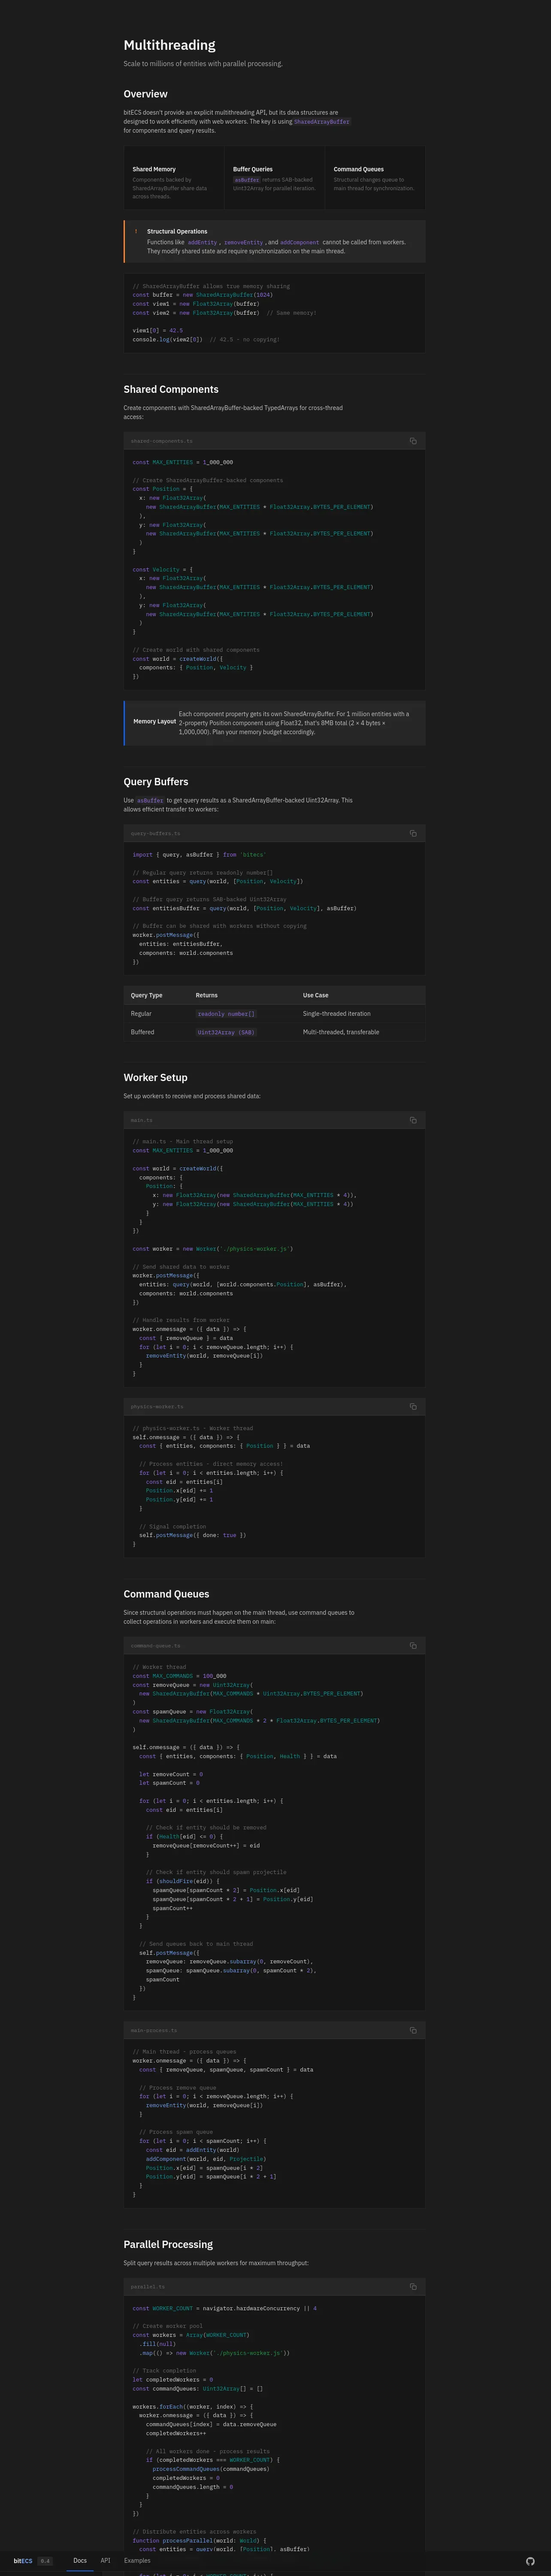The height and width of the screenshot is (2576, 551).
Task: Click the Returns column header
Action: (x=206, y=995)
